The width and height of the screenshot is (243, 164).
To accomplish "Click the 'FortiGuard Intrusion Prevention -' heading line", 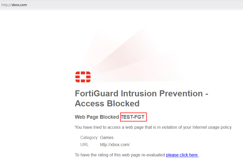I will (x=141, y=93).
